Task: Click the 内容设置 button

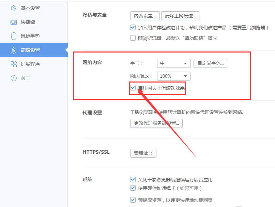Action: [145, 15]
